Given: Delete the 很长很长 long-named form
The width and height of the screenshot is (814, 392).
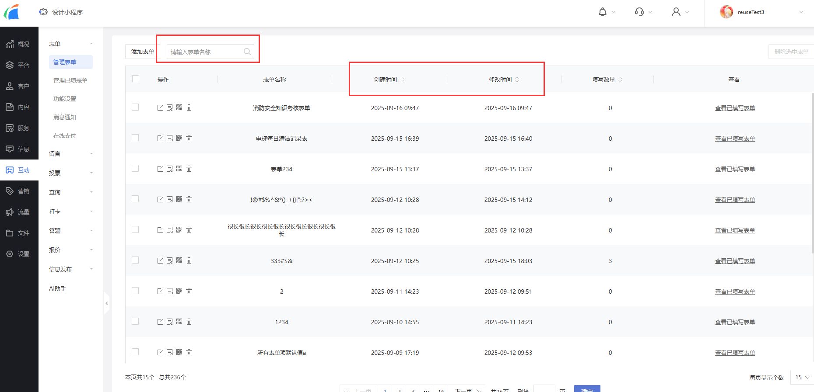Looking at the screenshot, I should (x=189, y=230).
